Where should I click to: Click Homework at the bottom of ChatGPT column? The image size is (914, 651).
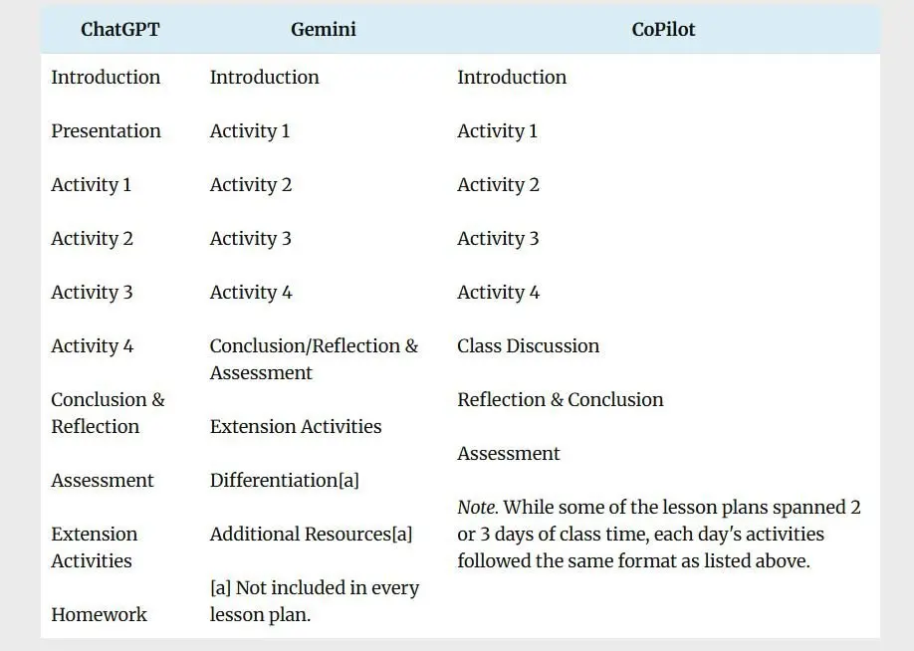click(x=99, y=614)
